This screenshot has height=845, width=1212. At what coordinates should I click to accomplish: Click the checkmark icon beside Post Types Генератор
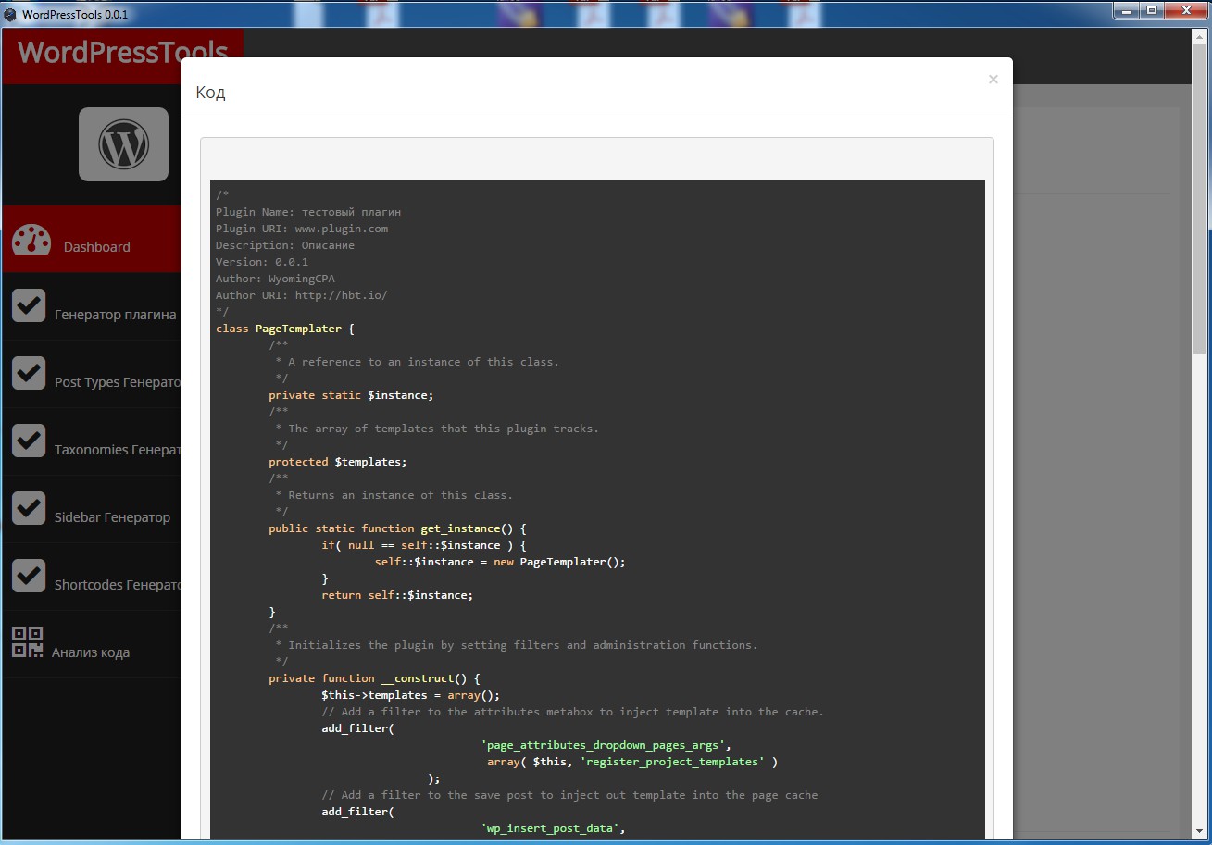tap(29, 373)
